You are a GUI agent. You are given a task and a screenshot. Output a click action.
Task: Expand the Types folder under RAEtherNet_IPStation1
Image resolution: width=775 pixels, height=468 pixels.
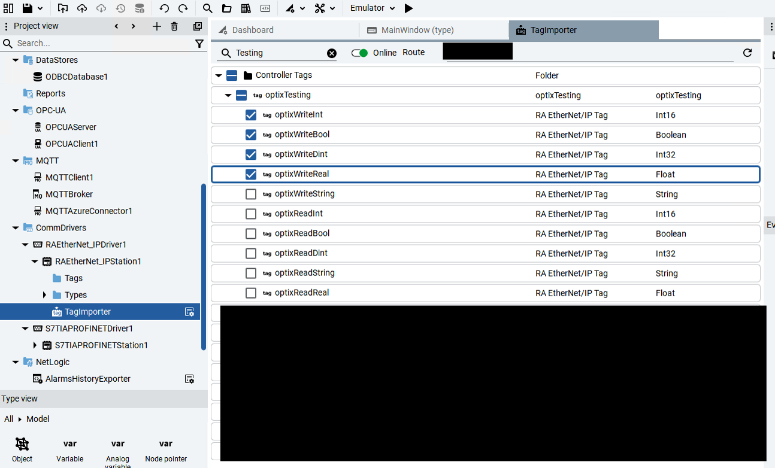coord(44,295)
